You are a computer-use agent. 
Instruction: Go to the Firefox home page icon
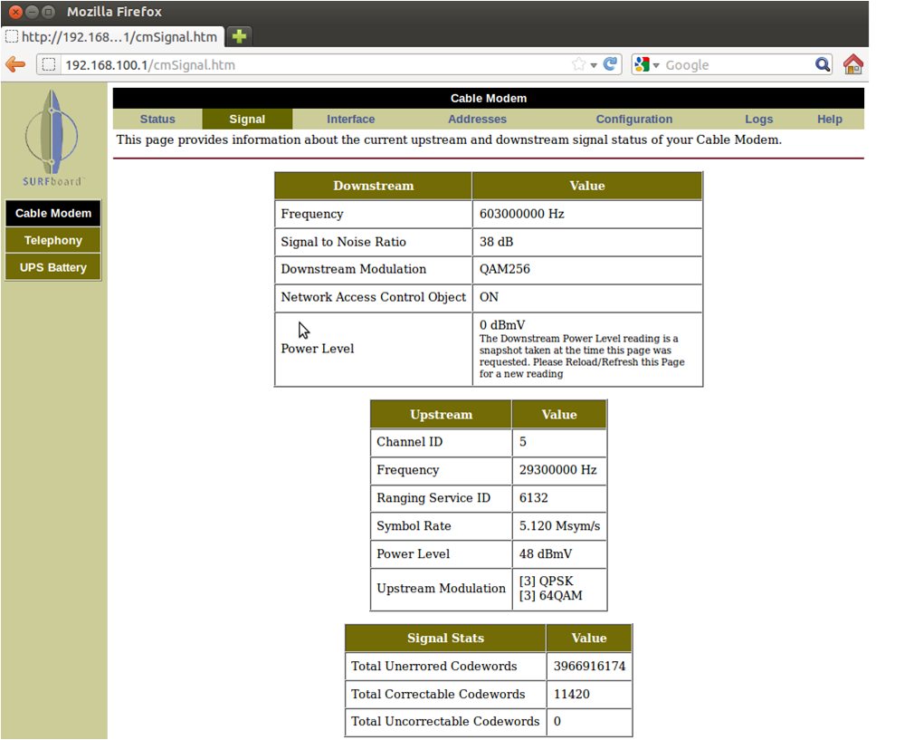pyautogui.click(x=852, y=64)
